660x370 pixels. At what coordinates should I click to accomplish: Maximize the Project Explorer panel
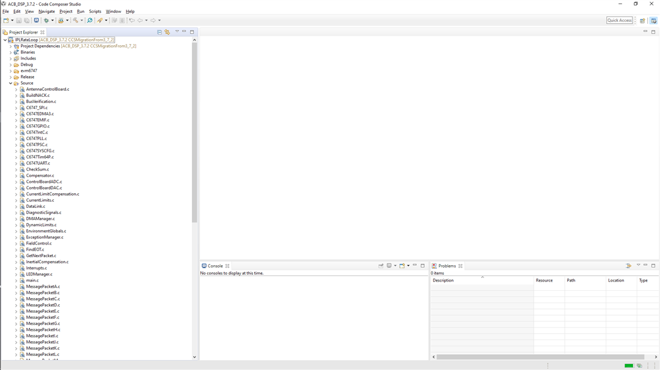(192, 32)
